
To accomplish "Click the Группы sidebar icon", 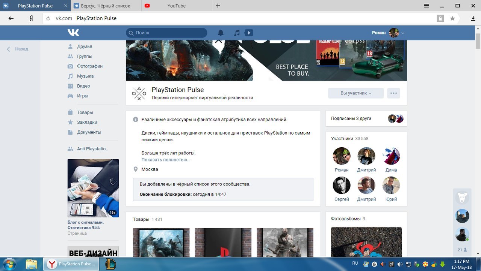I will (x=70, y=56).
